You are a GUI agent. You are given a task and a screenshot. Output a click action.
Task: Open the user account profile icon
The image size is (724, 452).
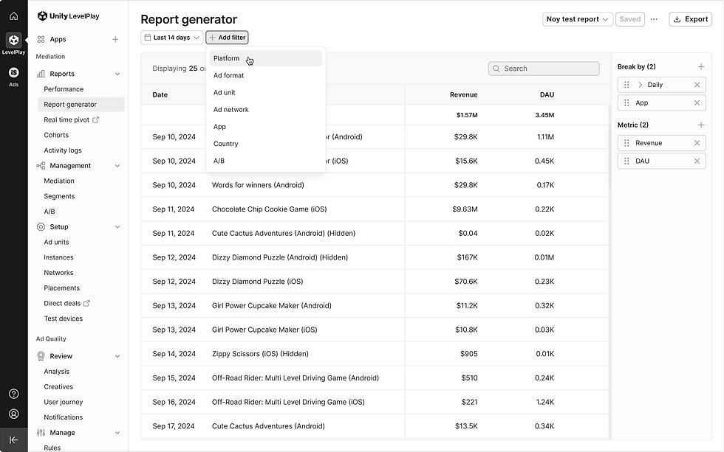tap(14, 414)
